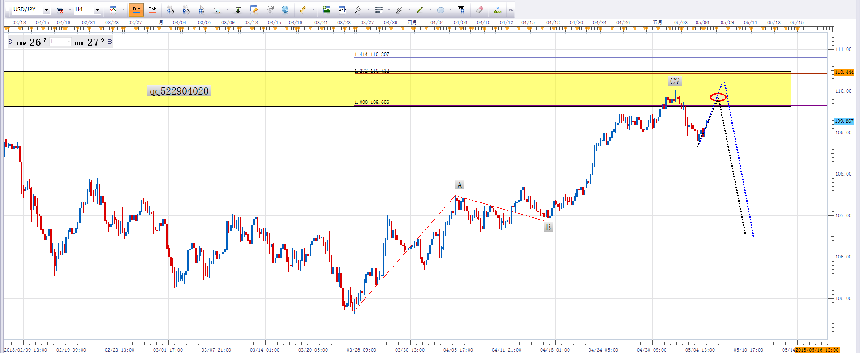
Task: Click the green hierarchy tree icon
Action: click(498, 9)
